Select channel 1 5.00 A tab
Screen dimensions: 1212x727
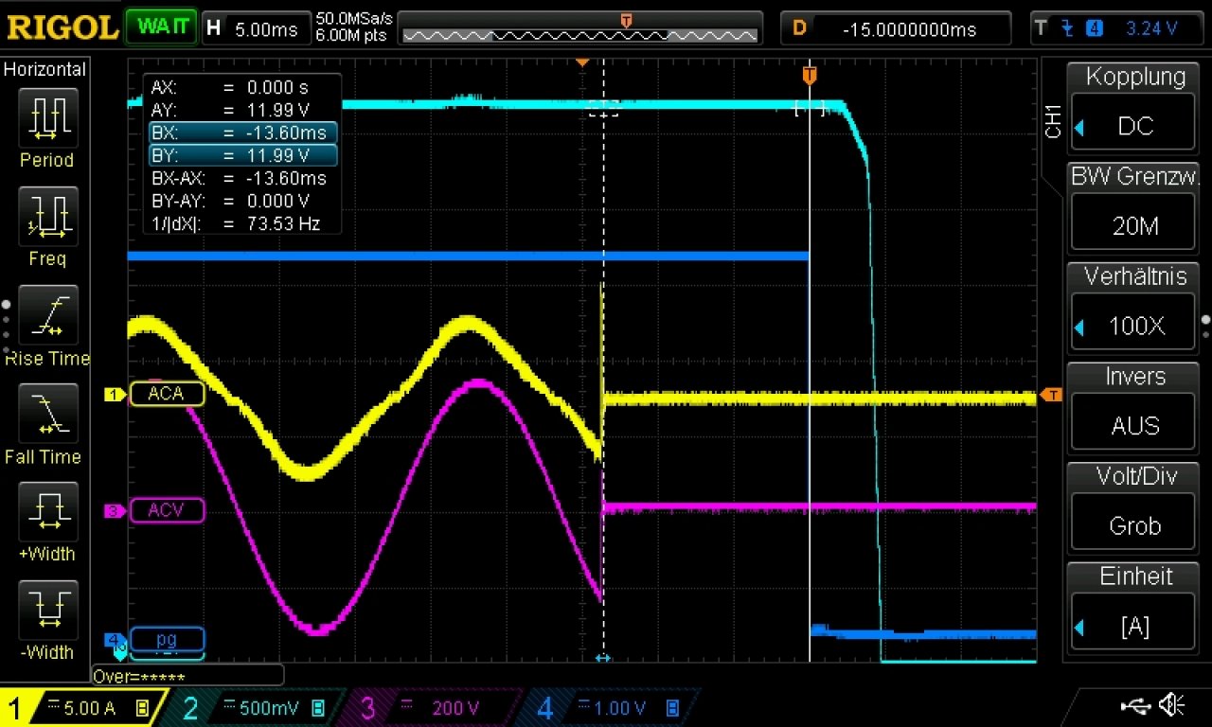(x=80, y=708)
